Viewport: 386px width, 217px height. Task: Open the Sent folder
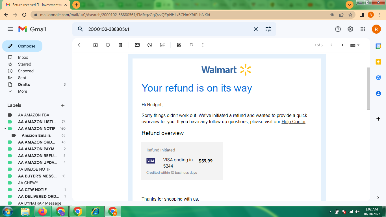(x=22, y=78)
